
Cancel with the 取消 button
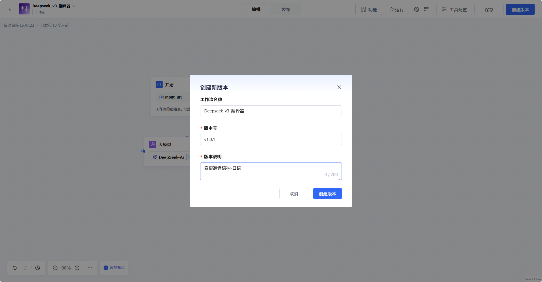294,194
